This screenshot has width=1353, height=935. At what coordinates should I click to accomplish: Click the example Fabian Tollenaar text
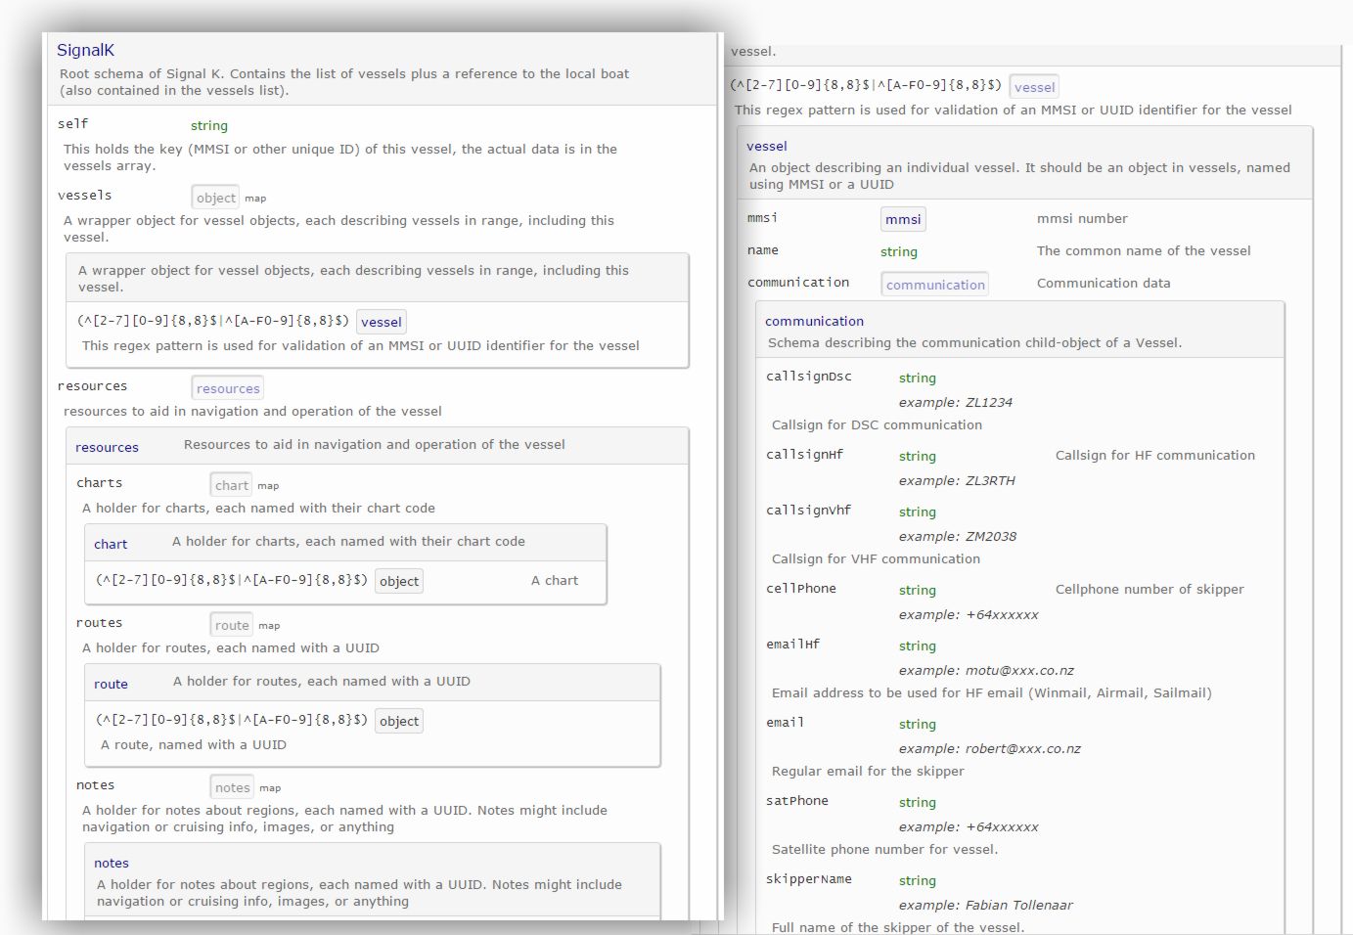pyautogui.click(x=985, y=905)
